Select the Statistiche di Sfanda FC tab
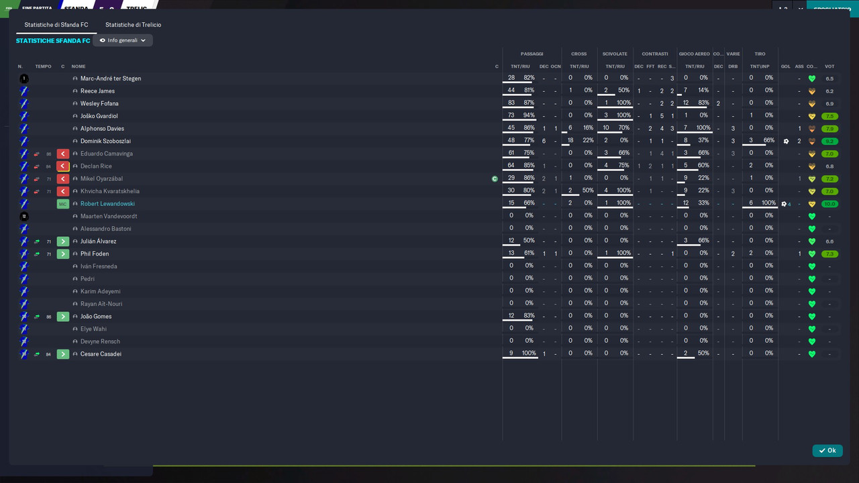This screenshot has width=859, height=483. (56, 25)
